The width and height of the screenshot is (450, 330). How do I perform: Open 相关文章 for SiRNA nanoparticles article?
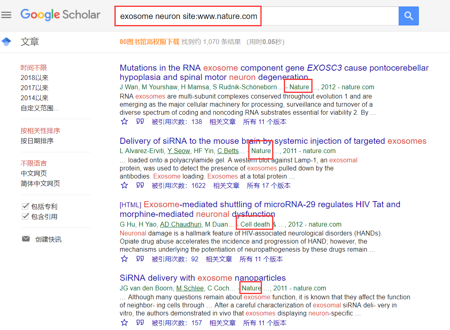coord(222,323)
